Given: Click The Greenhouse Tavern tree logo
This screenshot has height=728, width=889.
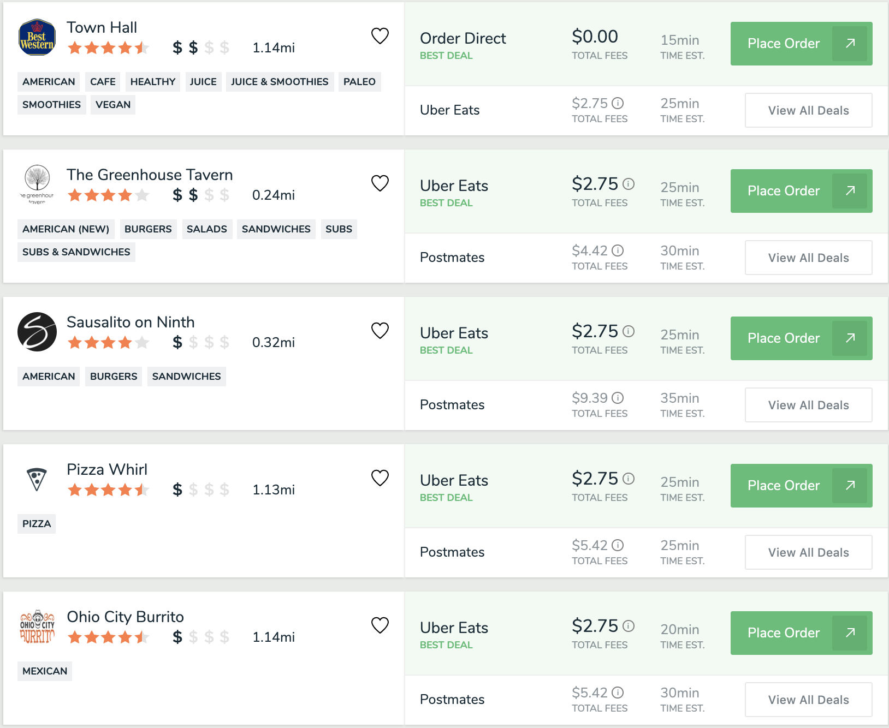Looking at the screenshot, I should [x=37, y=184].
